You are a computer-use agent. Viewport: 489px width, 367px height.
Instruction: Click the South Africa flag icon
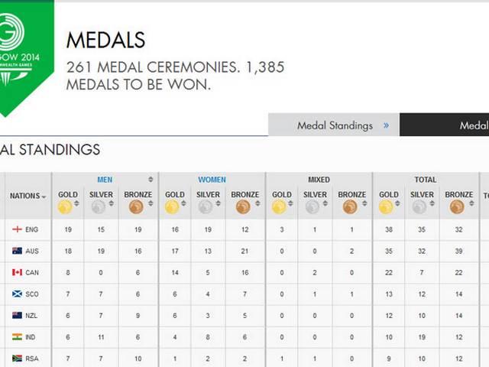tap(17, 359)
